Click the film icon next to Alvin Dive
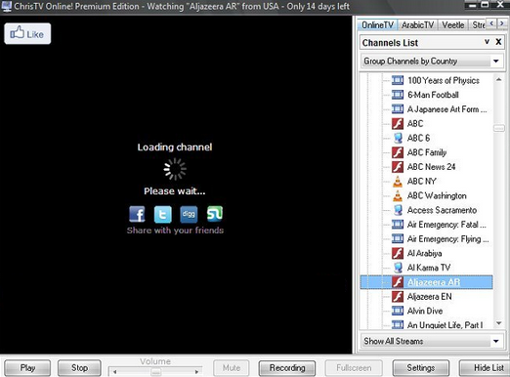 pyautogui.click(x=398, y=311)
